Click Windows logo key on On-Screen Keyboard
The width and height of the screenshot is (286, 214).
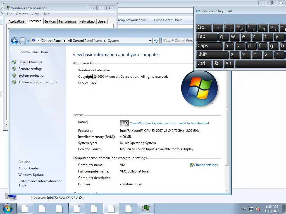click(x=218, y=64)
